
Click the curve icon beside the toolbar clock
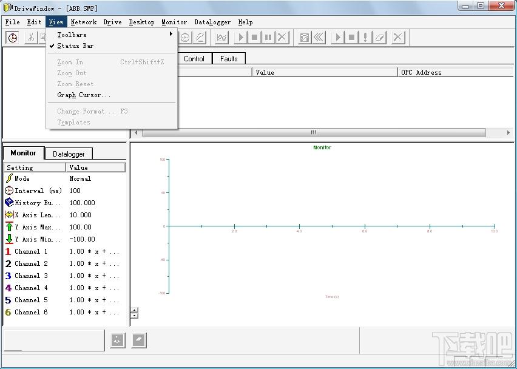(200, 38)
